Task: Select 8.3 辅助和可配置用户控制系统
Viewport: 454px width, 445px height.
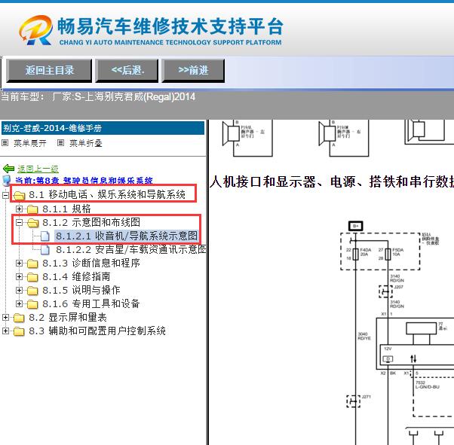Action: tap(97, 331)
